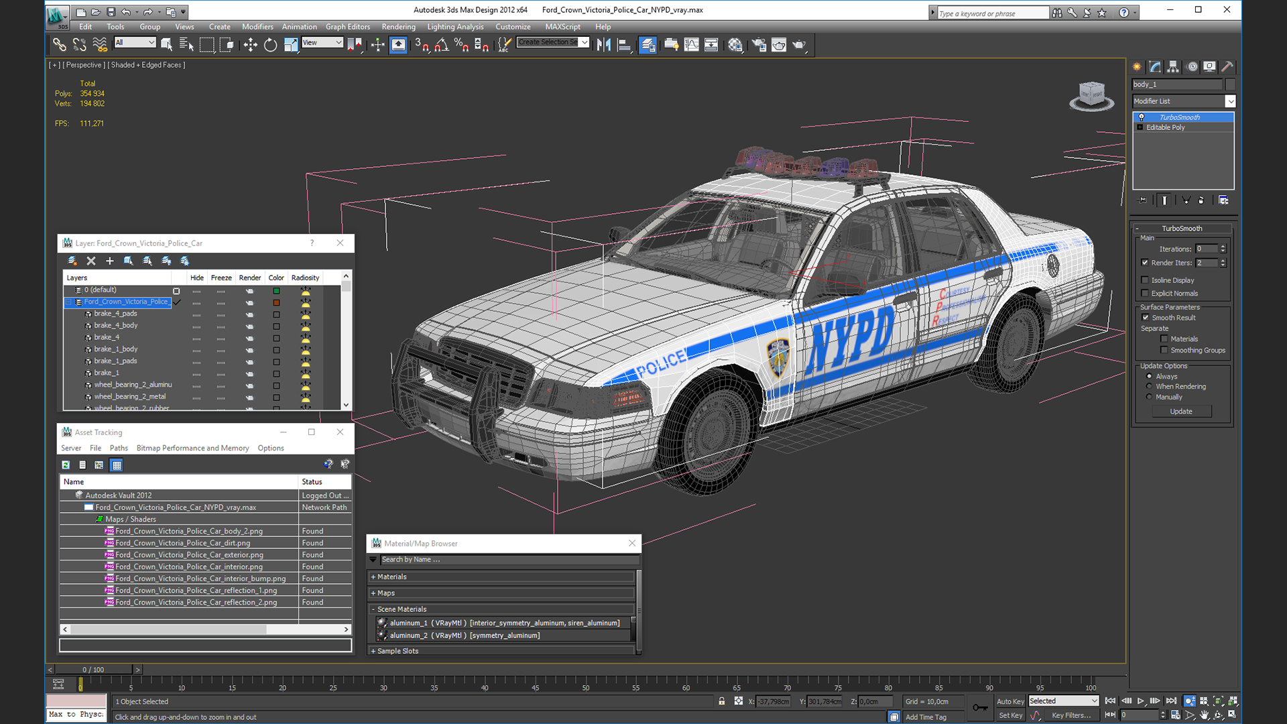1287x724 pixels.
Task: Expand the Editable Poly stack entry
Action: [1140, 127]
